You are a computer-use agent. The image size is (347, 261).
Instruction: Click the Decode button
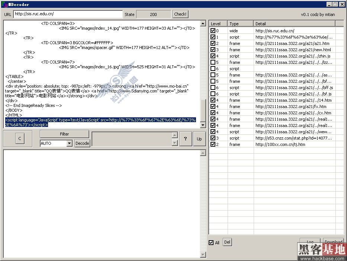(82, 143)
